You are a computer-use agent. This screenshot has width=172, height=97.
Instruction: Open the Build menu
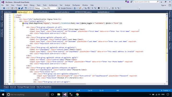pos(26,5)
